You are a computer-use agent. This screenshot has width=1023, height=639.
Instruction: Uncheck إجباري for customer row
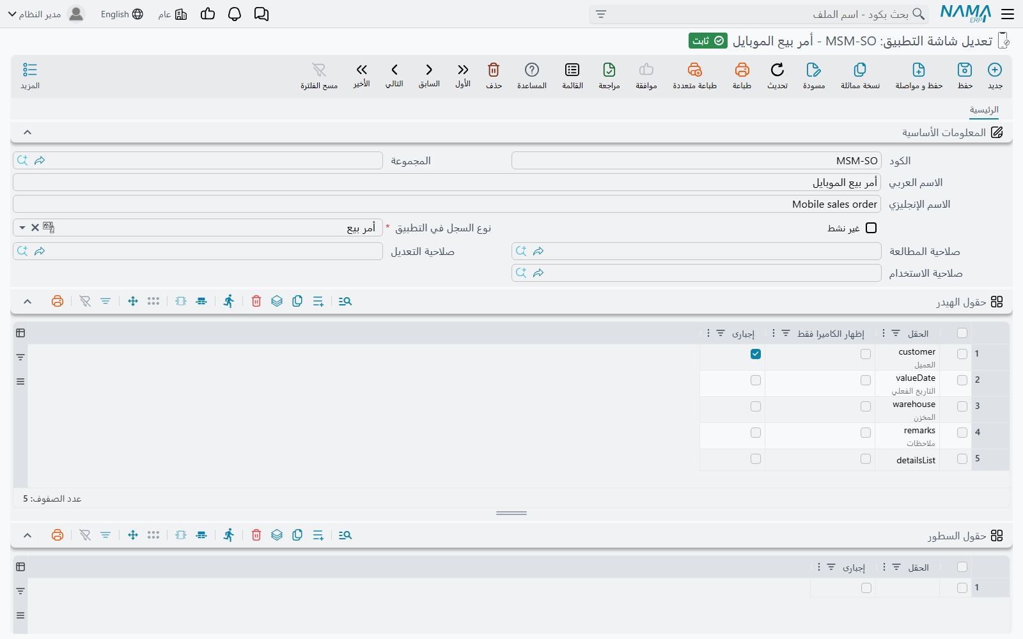(x=756, y=354)
